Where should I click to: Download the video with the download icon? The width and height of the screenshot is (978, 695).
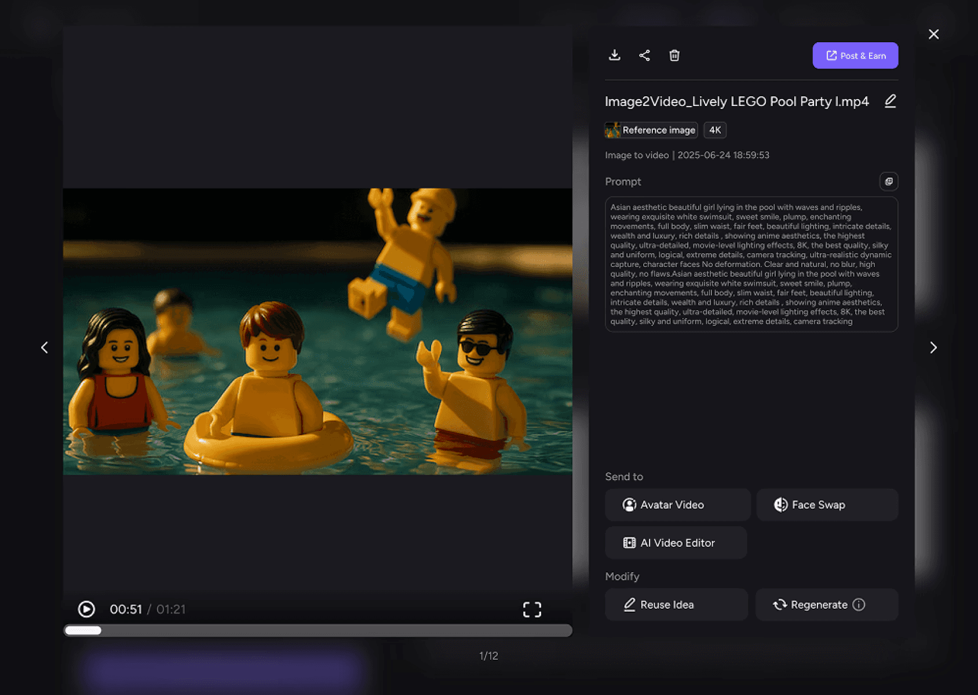click(x=615, y=55)
